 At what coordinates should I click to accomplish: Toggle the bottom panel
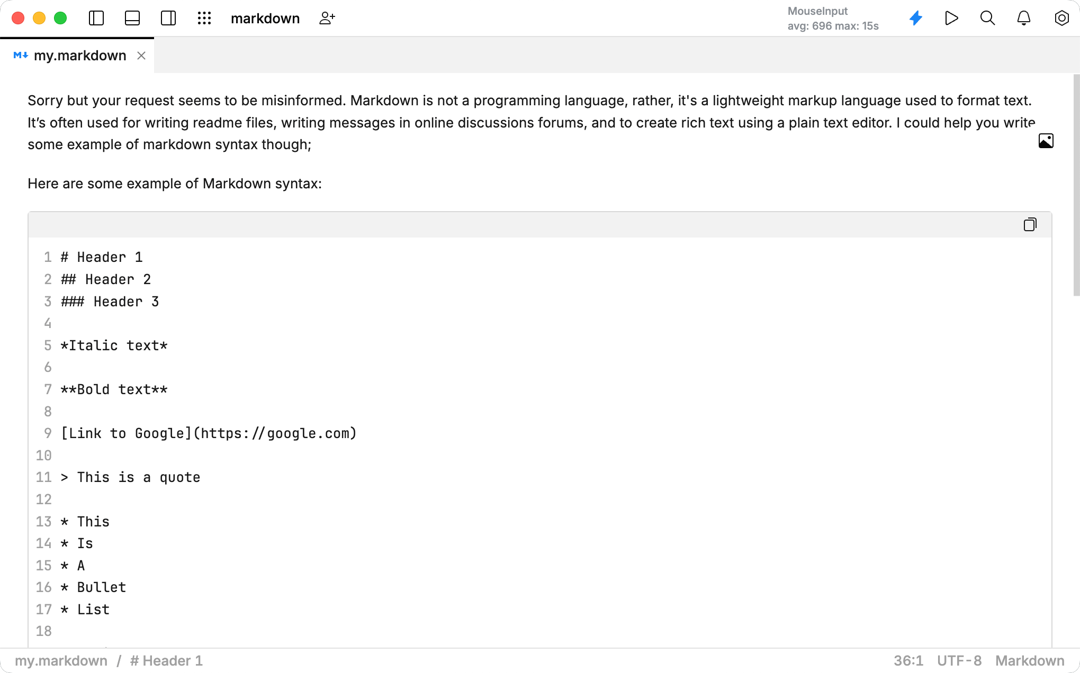tap(132, 18)
